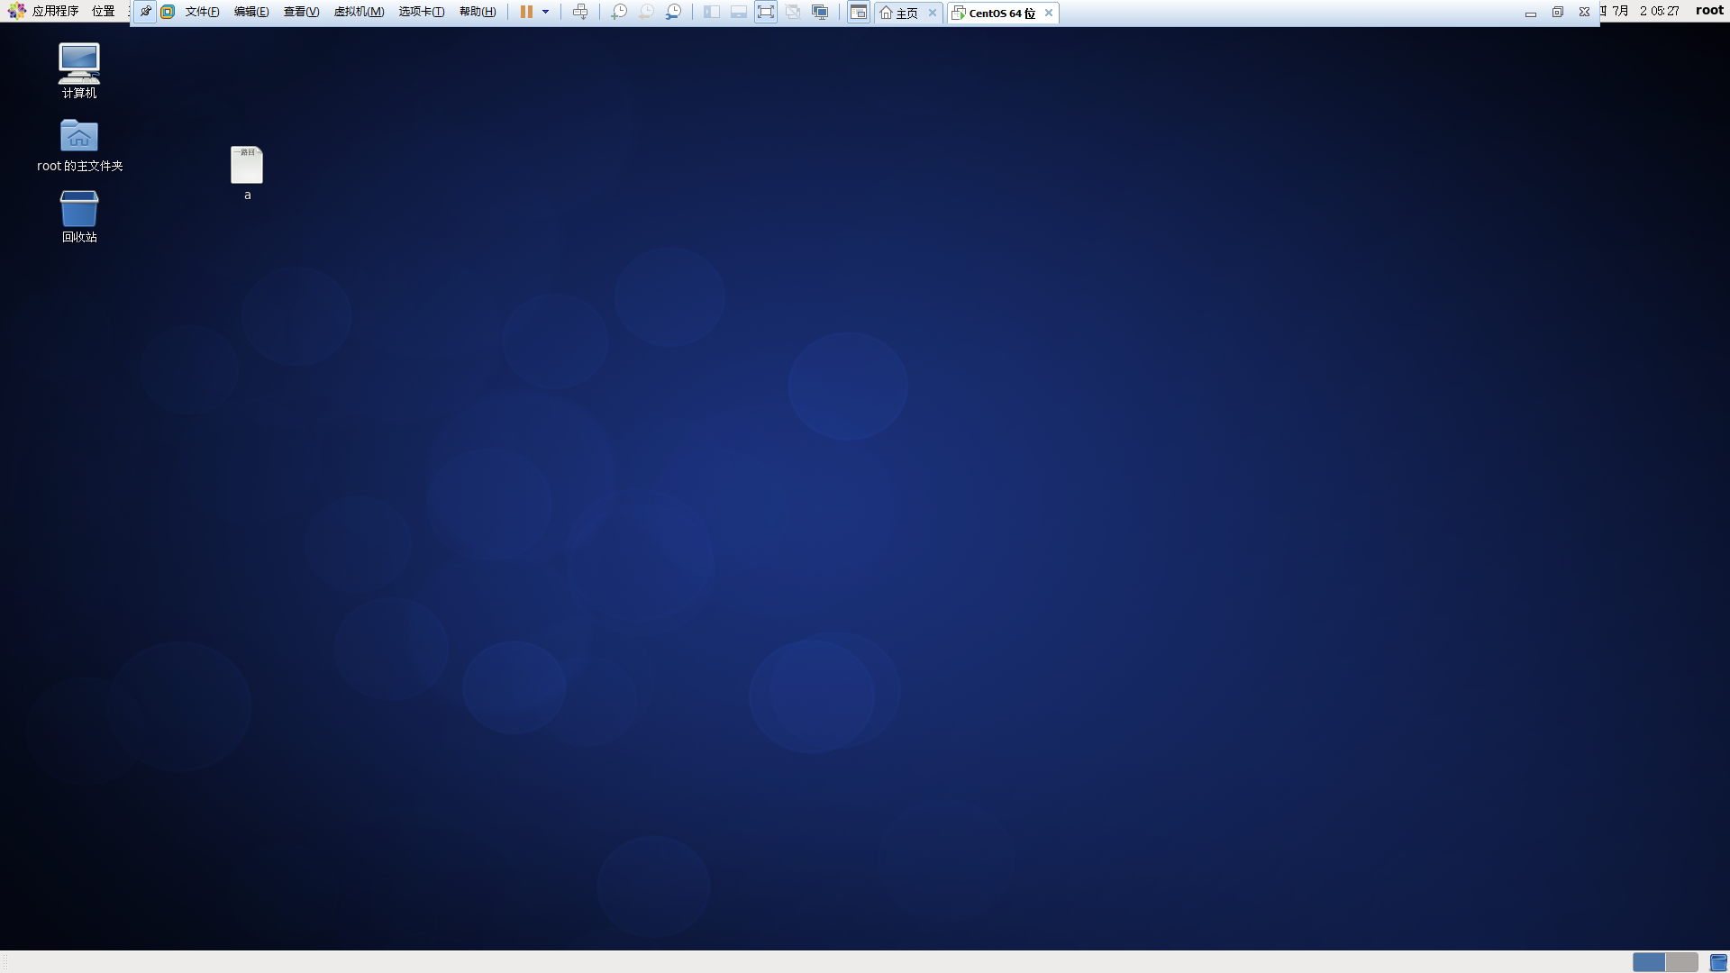Select the root 的主文件夹 folder icon
This screenshot has height=973, width=1730.
pyautogui.click(x=79, y=137)
